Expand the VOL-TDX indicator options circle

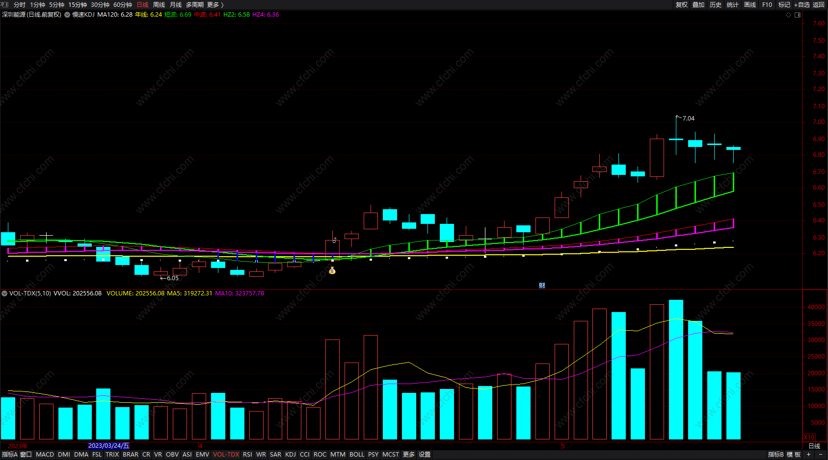[4, 293]
